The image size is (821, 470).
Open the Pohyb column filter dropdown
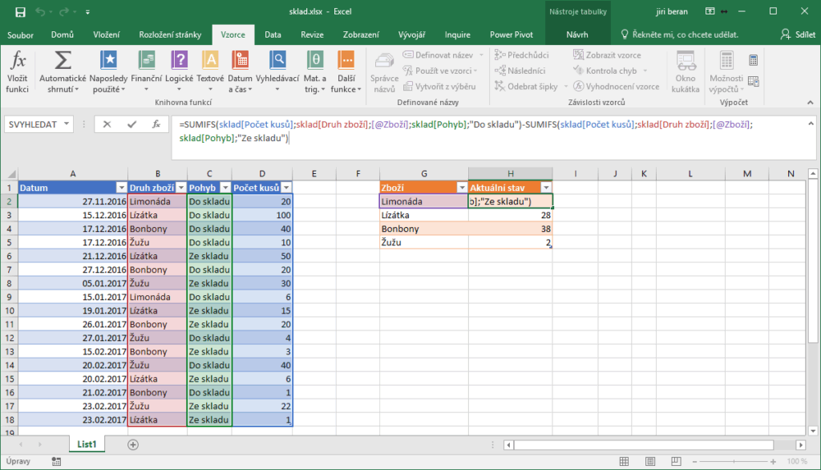point(224,188)
